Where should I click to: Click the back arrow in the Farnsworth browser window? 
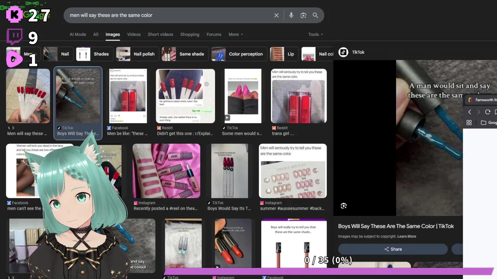(469, 112)
